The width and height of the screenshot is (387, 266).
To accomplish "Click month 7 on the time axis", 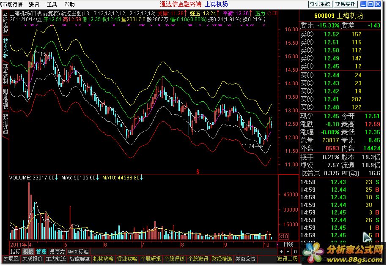I will point(143,245).
